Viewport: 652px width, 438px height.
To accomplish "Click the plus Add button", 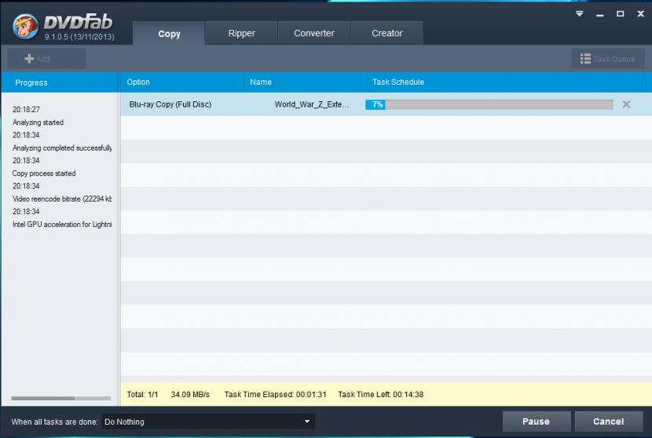I will point(46,59).
